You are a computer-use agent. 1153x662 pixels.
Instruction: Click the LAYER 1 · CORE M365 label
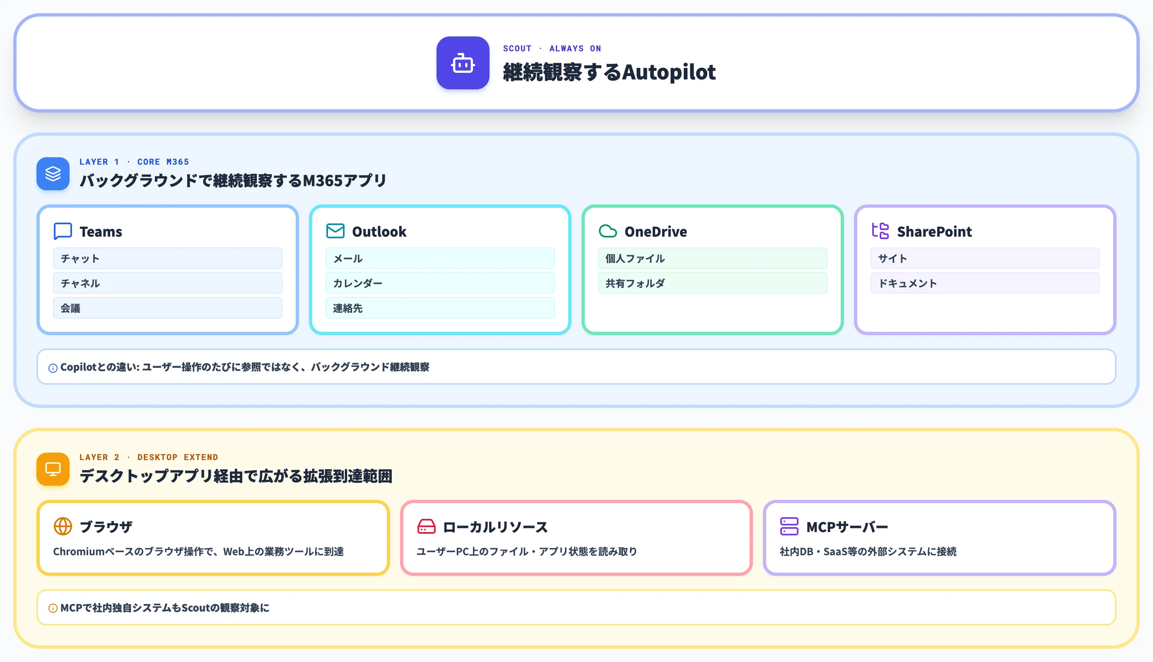click(x=134, y=162)
